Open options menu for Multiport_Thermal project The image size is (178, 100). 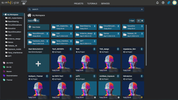click(x=47, y=76)
